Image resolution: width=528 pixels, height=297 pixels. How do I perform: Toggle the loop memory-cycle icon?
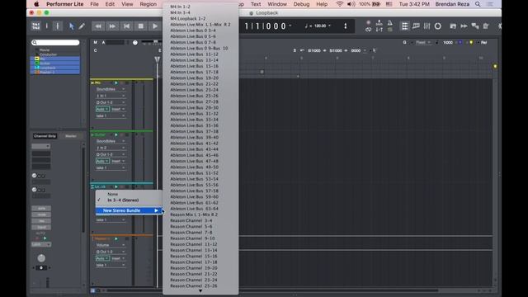369,30
